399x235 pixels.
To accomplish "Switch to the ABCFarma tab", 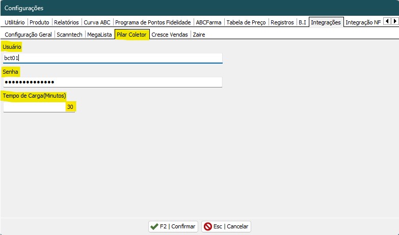I will (208, 22).
